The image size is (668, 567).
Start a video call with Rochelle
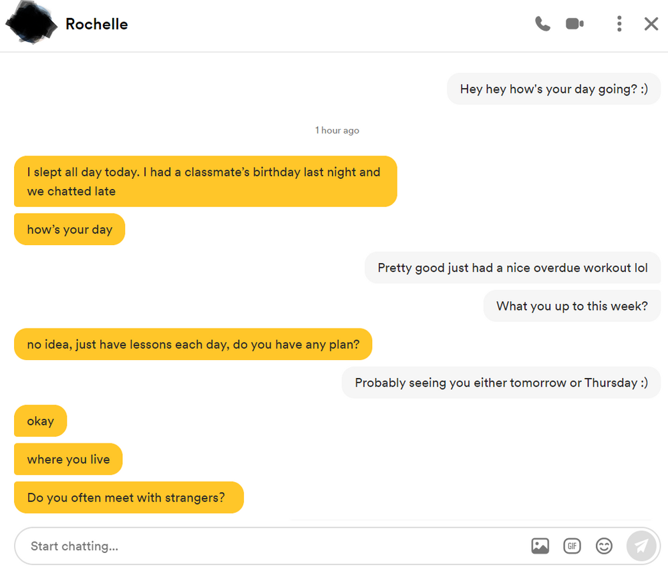point(574,24)
